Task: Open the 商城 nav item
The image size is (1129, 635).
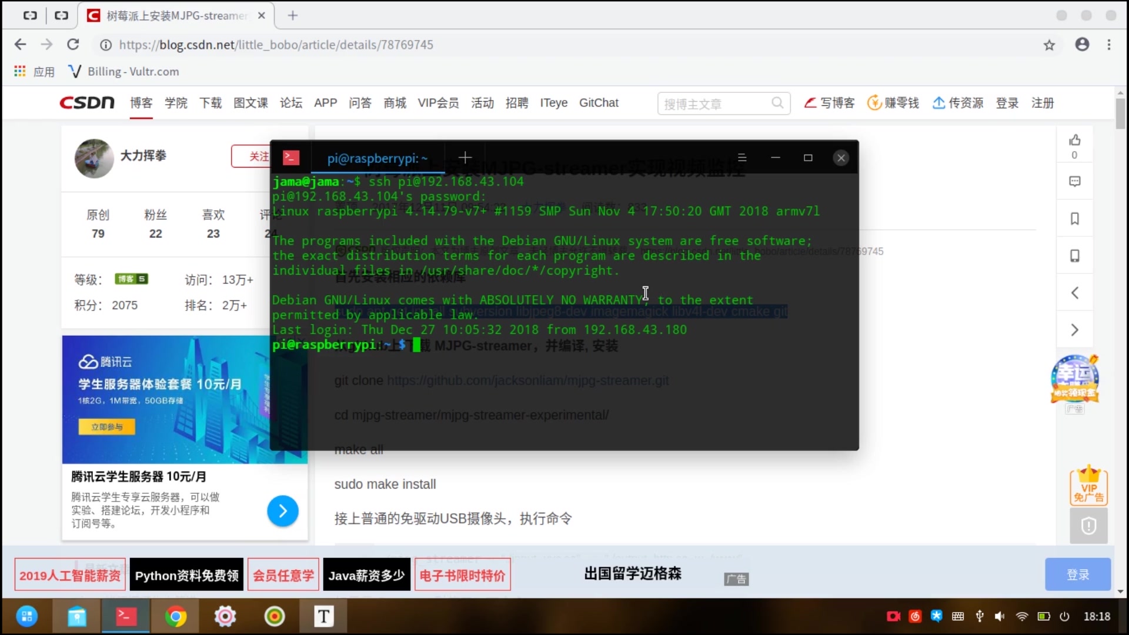Action: click(395, 103)
